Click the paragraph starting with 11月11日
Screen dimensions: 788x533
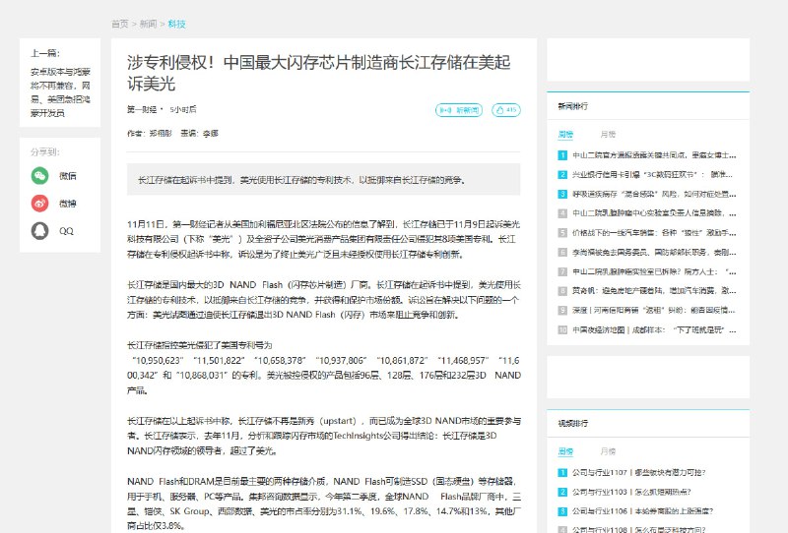click(x=324, y=239)
